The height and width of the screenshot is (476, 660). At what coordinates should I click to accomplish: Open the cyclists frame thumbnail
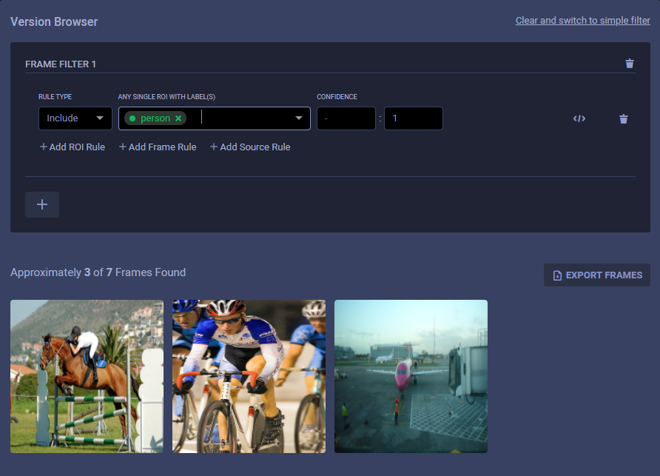(249, 376)
